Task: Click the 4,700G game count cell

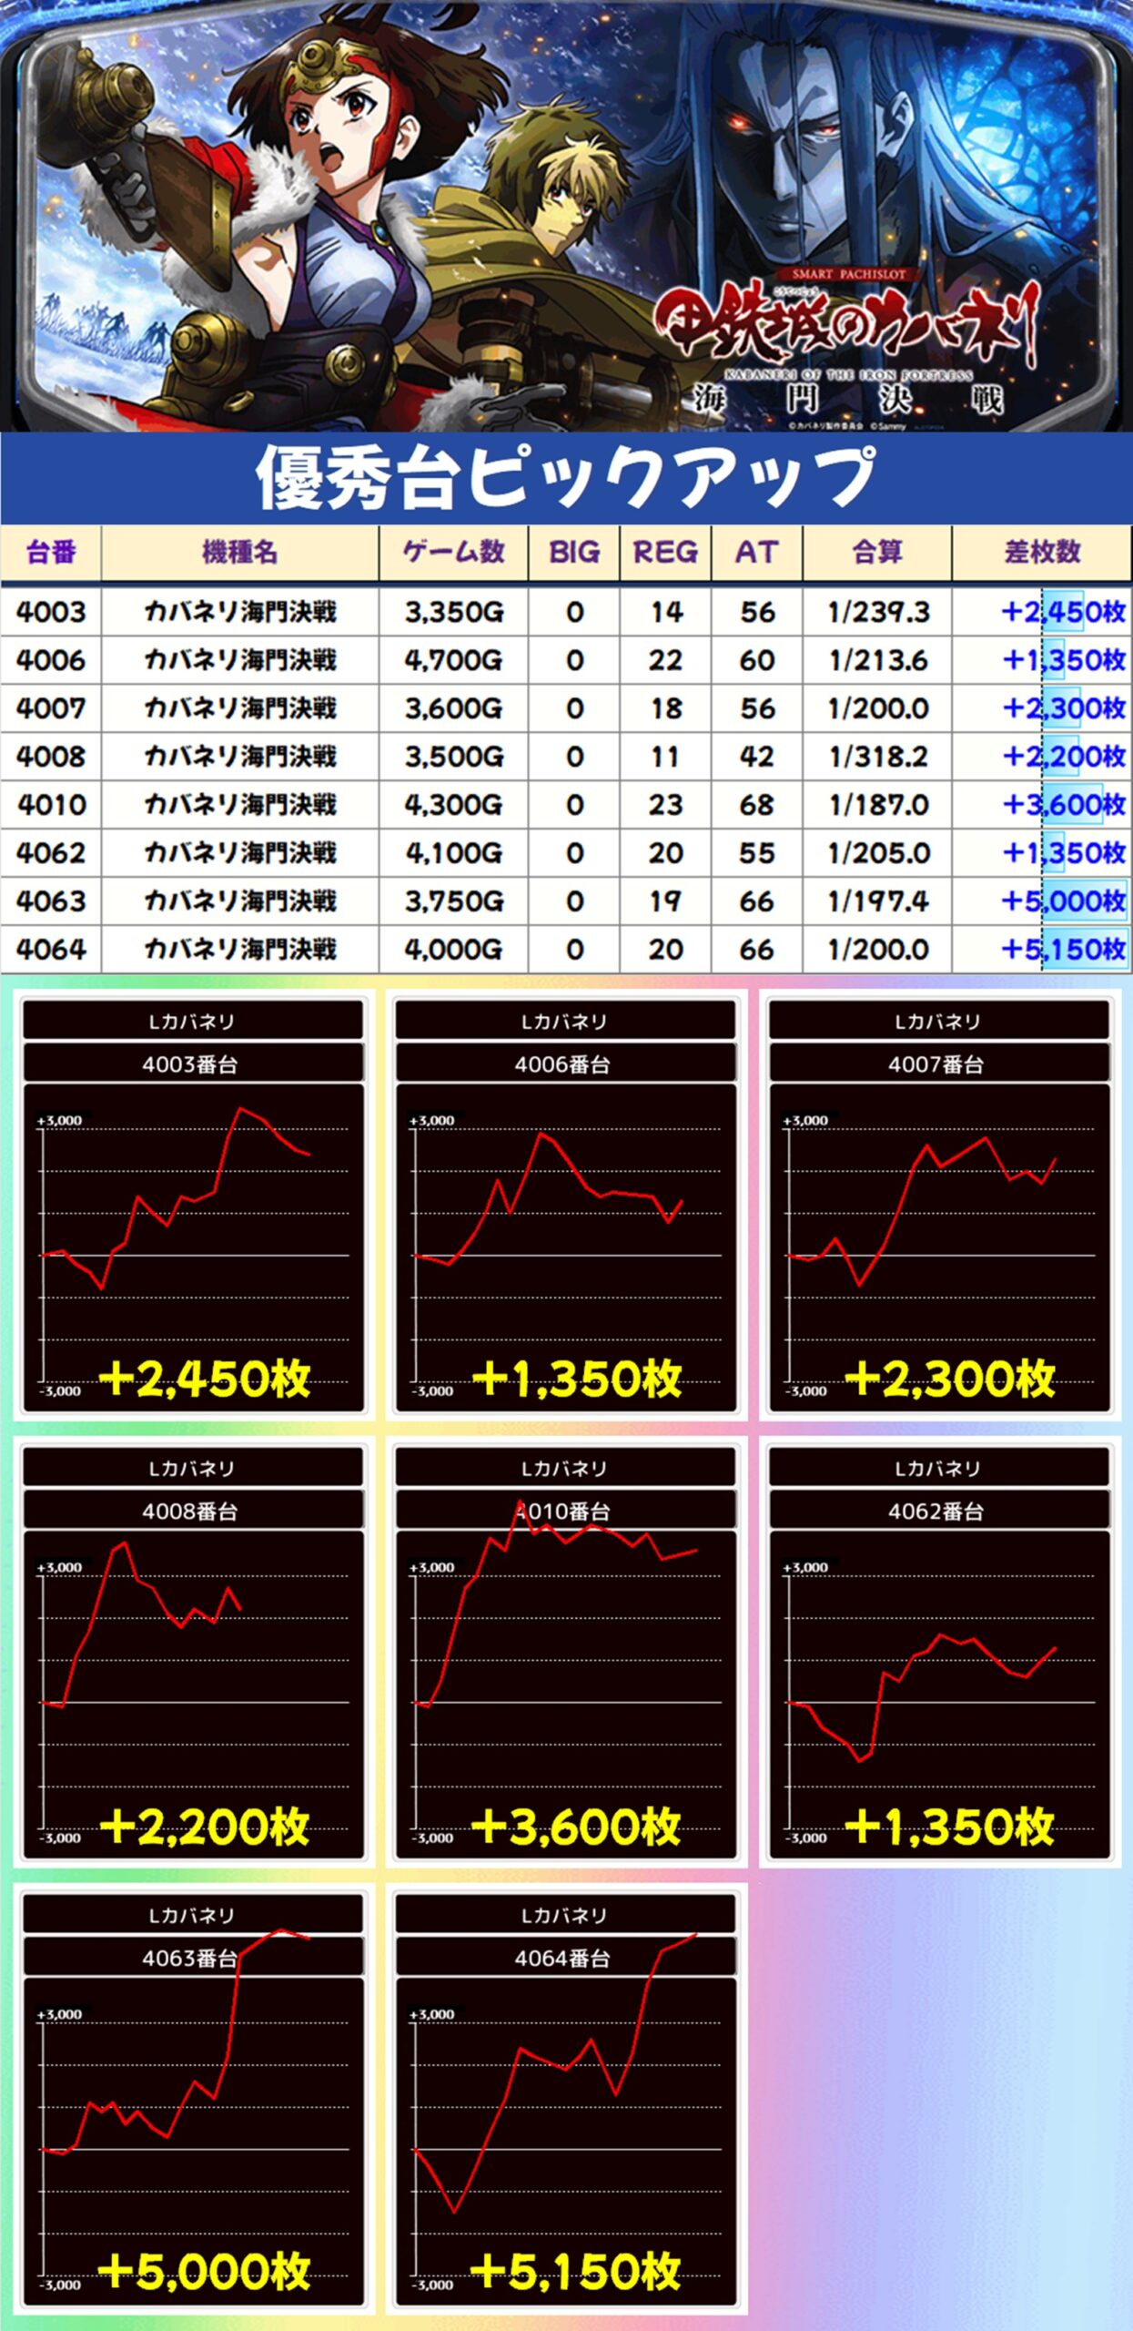Action: click(x=453, y=660)
